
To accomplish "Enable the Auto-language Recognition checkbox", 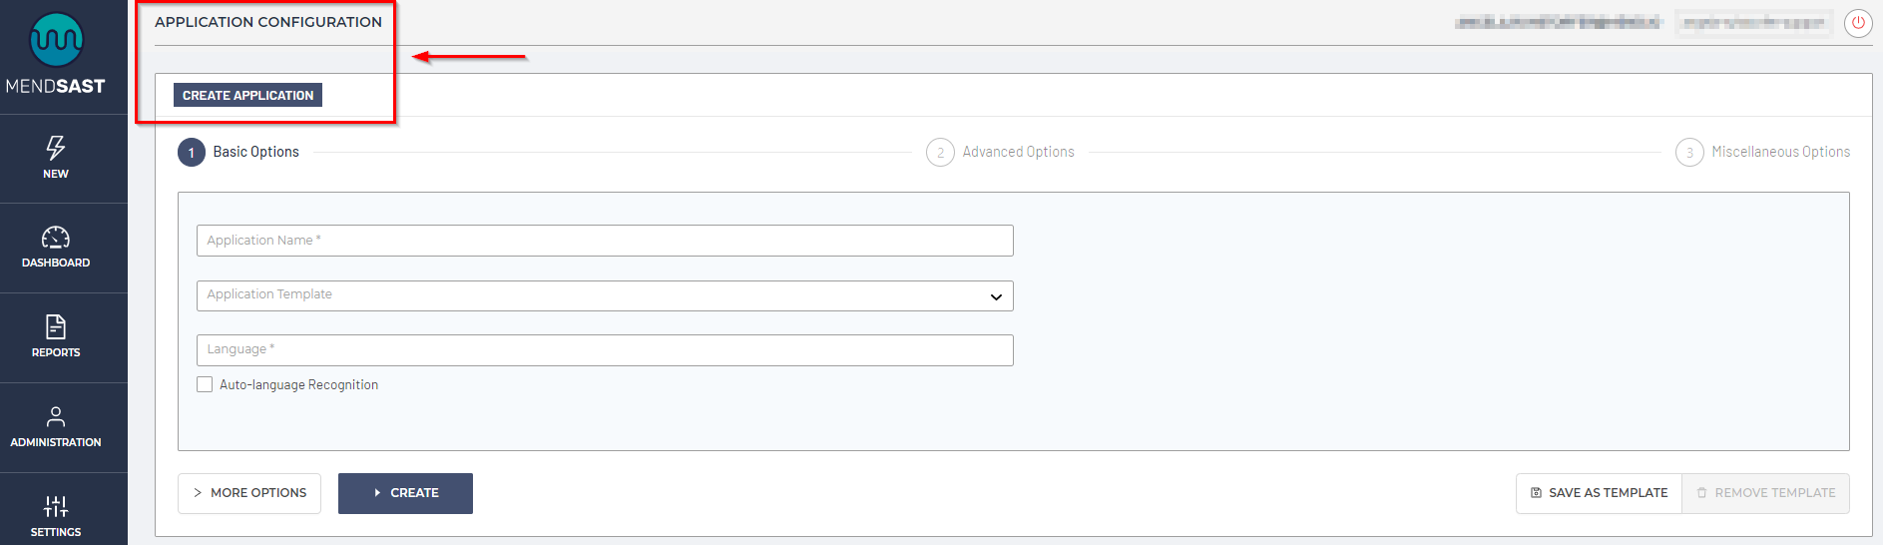I will [205, 384].
